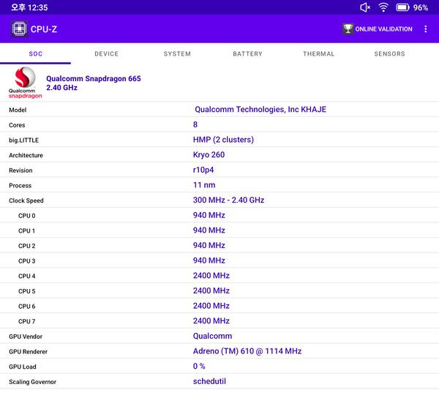Select the CPU 4 row label

pos(27,277)
